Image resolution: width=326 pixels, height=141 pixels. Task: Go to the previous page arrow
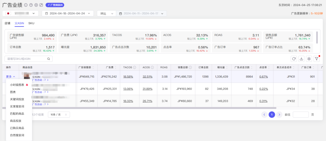[x=264, y=115]
